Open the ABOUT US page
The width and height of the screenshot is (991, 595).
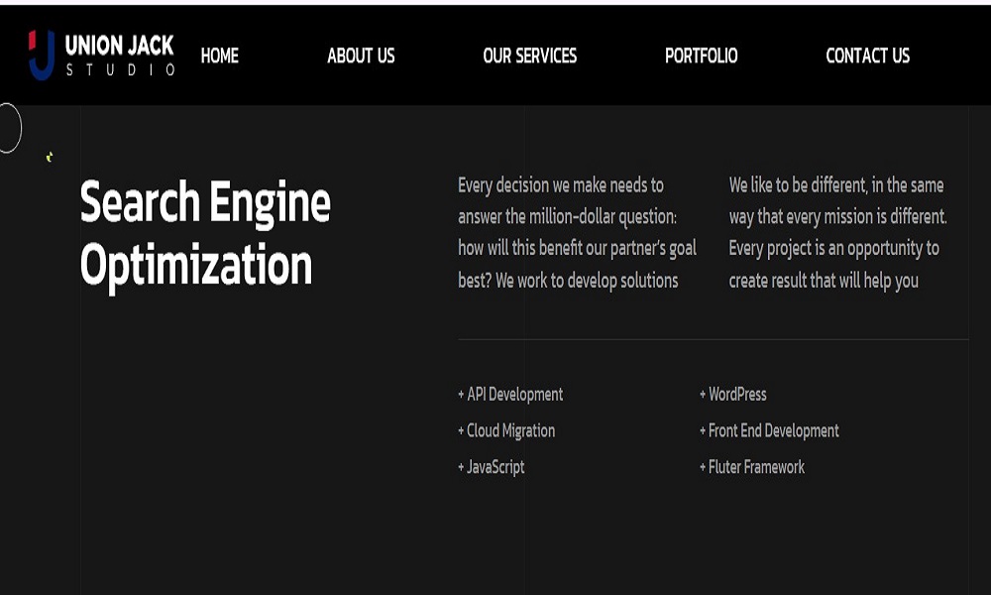[x=361, y=57]
